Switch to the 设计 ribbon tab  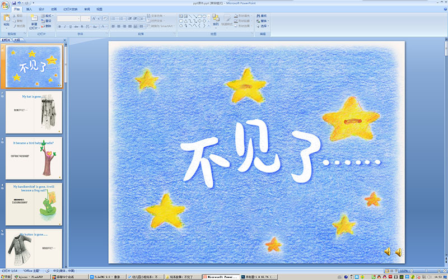coord(41,9)
